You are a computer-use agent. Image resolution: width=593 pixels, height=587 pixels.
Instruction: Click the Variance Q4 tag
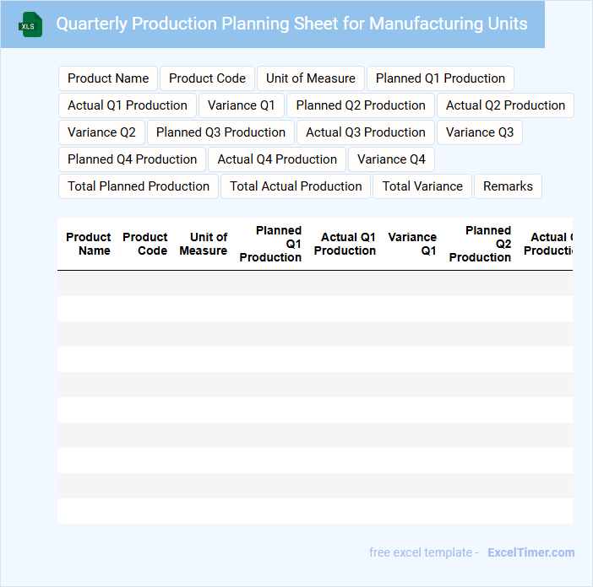(x=391, y=159)
